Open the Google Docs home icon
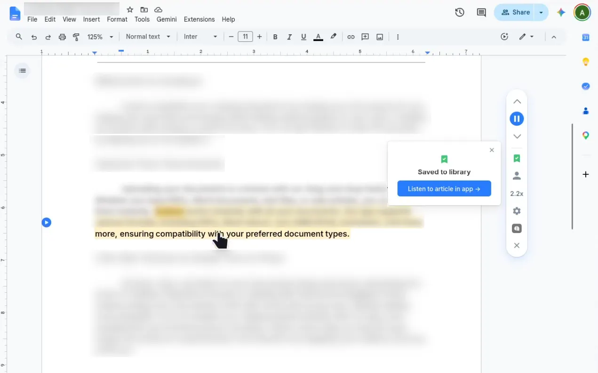This screenshot has width=598, height=373. tap(15, 14)
